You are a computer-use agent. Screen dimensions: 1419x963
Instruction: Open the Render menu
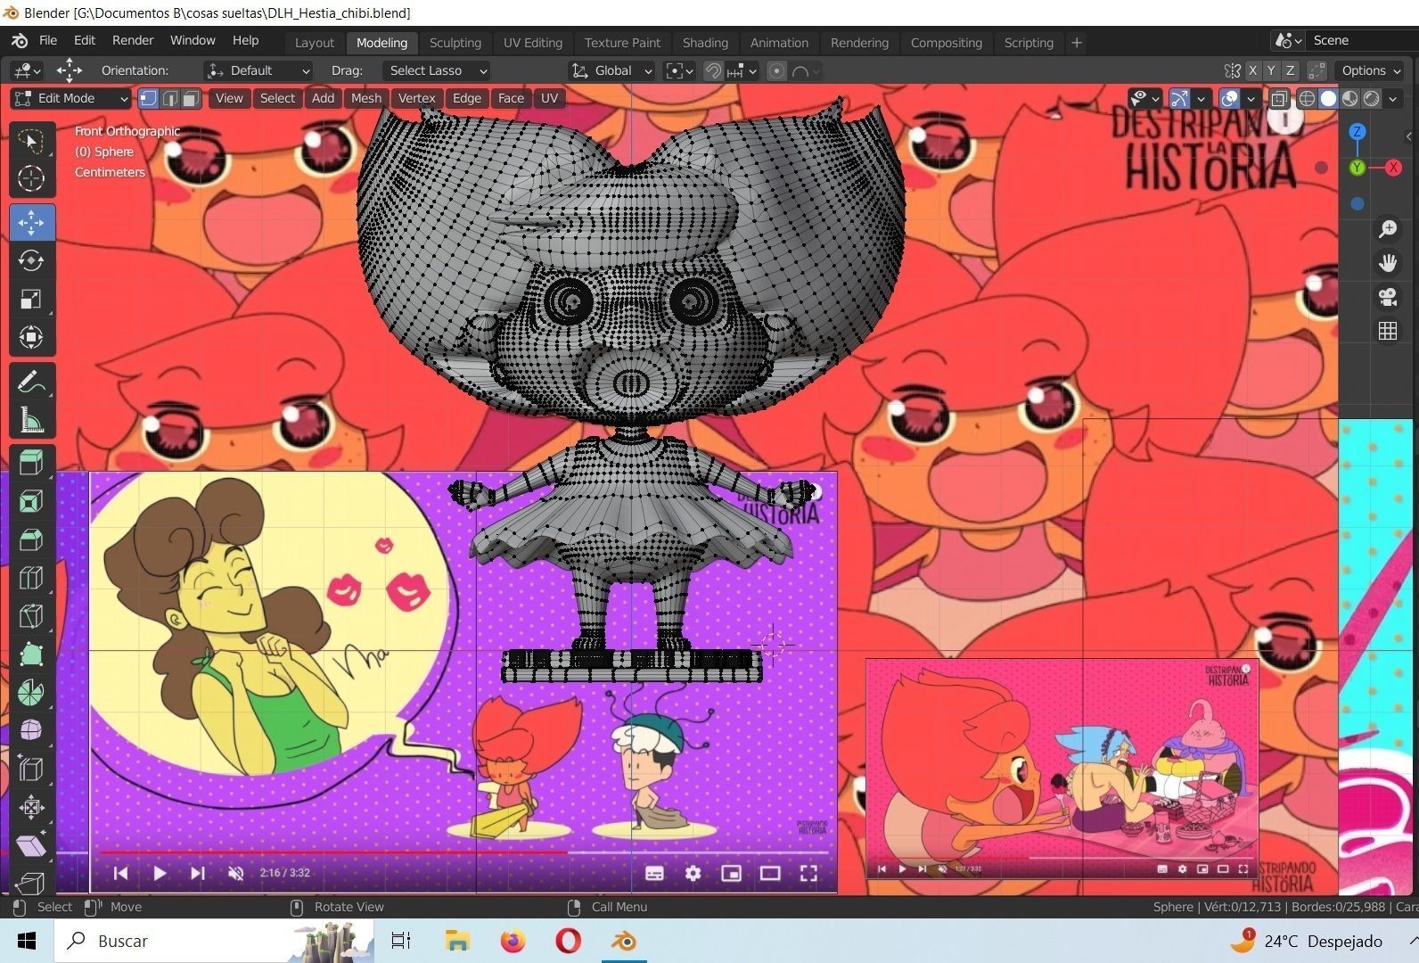[x=133, y=40]
